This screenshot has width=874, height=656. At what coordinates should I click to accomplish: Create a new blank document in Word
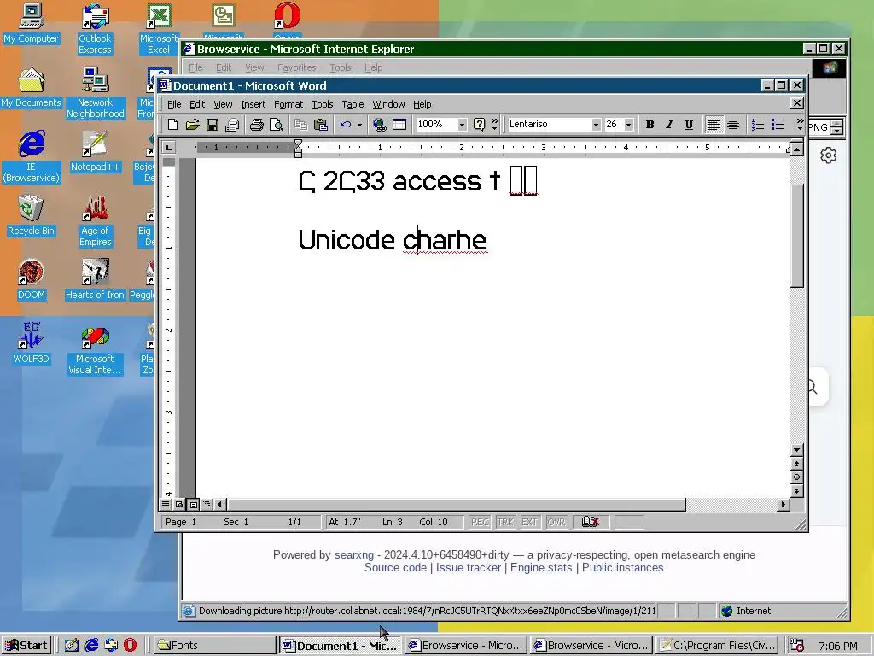coord(172,125)
